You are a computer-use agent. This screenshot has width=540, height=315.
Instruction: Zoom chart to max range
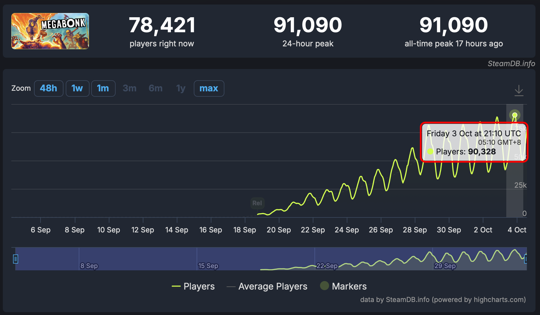point(209,89)
